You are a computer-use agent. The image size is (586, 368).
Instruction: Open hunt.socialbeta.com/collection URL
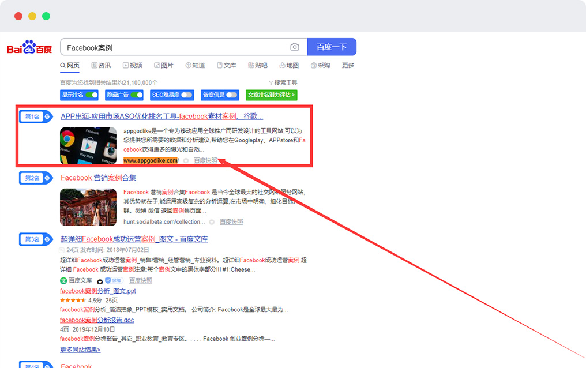click(x=164, y=221)
